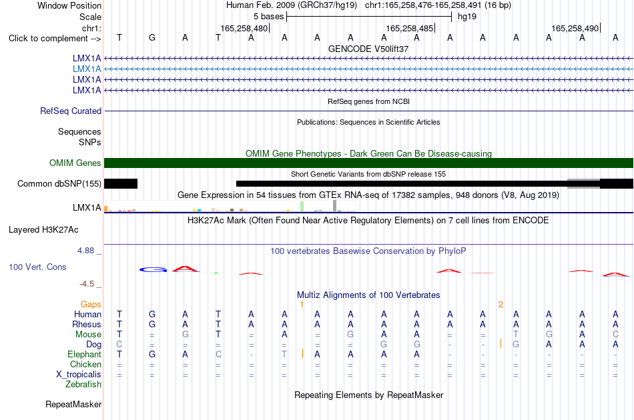The width and height of the screenshot is (634, 420).
Task: Click the 'chr1:' ruler label
Action: coord(92,28)
